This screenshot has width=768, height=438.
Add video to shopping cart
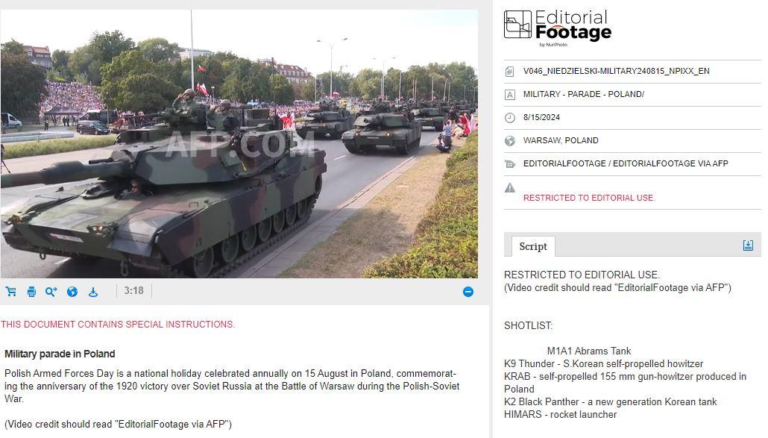click(10, 292)
